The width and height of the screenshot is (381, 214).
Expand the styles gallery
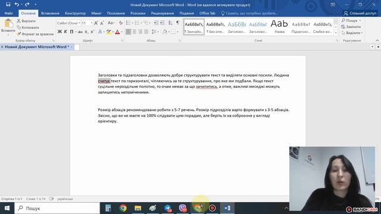tap(336, 33)
